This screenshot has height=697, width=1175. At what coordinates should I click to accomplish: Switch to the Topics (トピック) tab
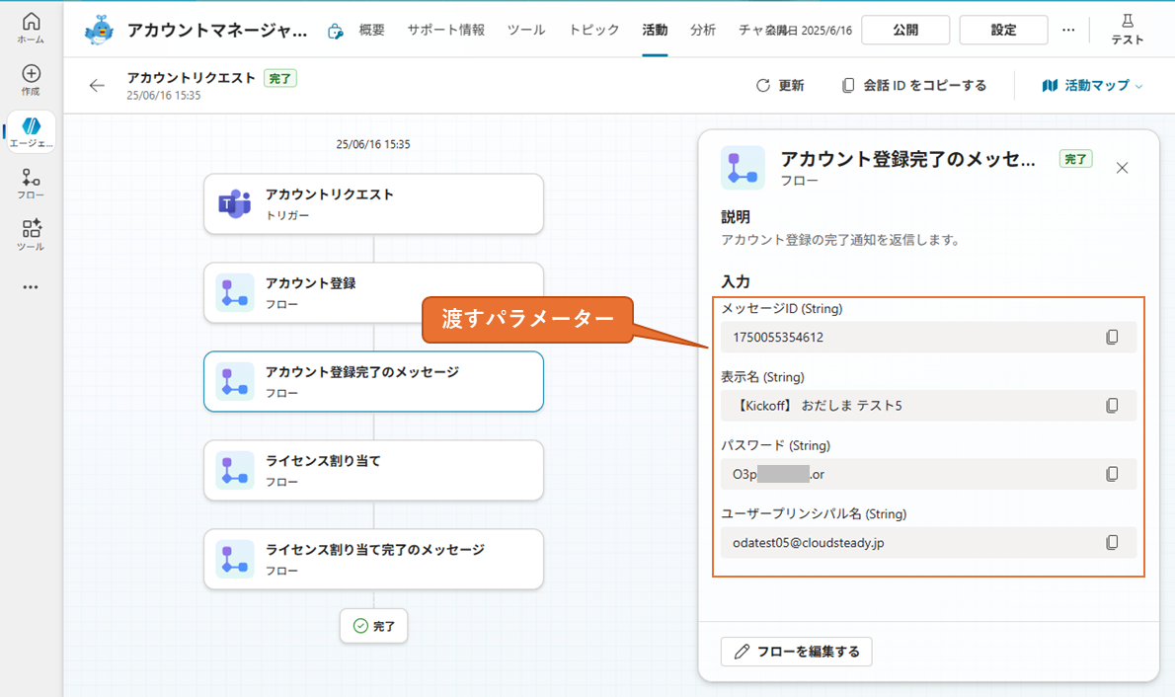click(593, 30)
